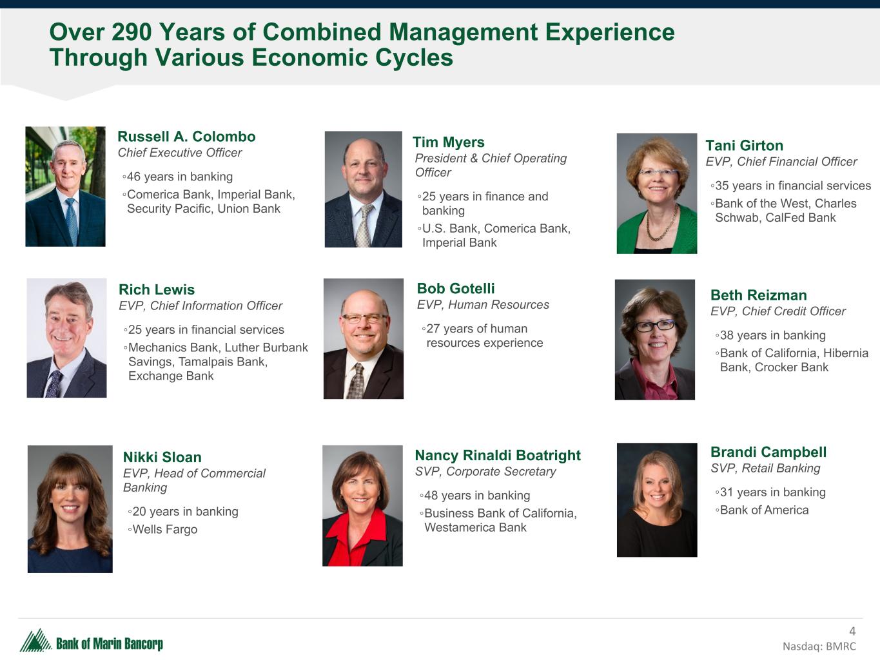Select Brandi Campbell's headshot
The image size is (880, 660).
click(656, 500)
